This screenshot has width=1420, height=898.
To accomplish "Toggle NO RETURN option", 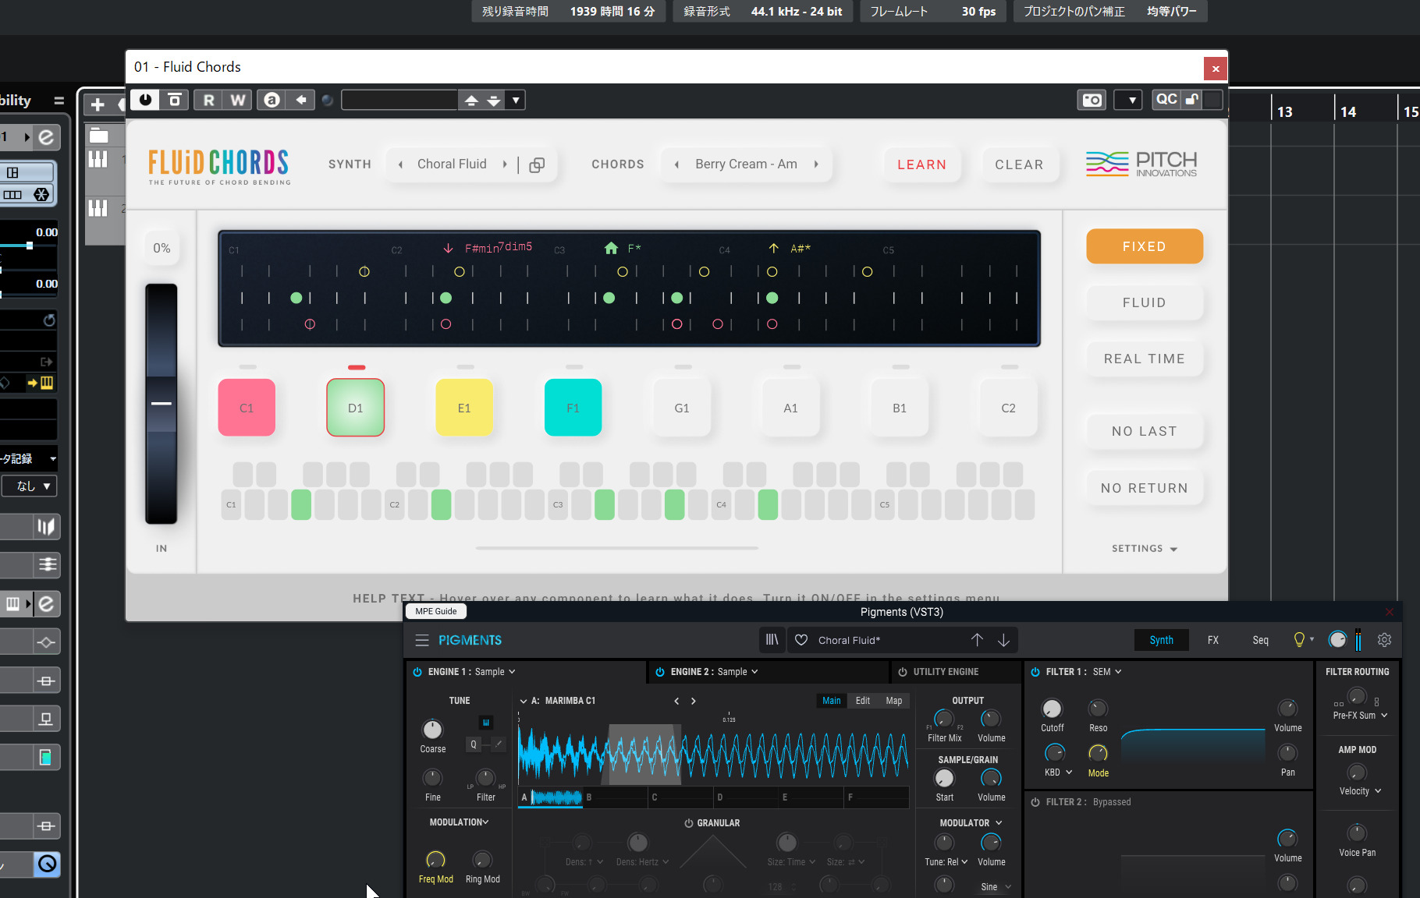I will pyautogui.click(x=1145, y=488).
